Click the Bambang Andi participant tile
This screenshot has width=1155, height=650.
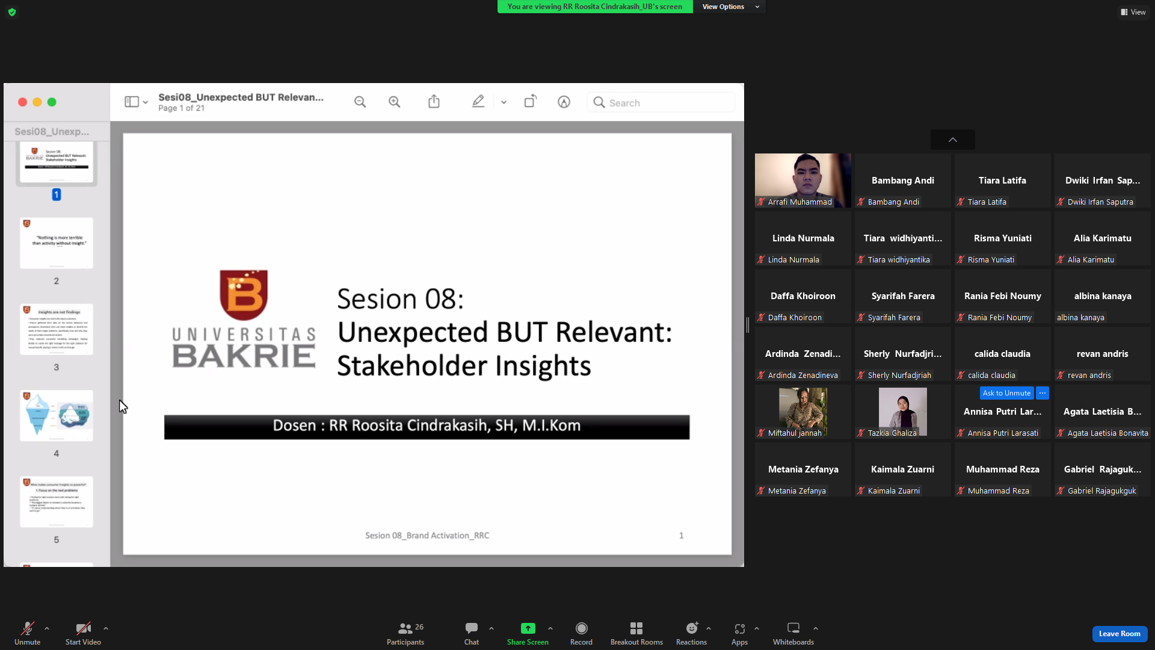pyautogui.click(x=903, y=181)
